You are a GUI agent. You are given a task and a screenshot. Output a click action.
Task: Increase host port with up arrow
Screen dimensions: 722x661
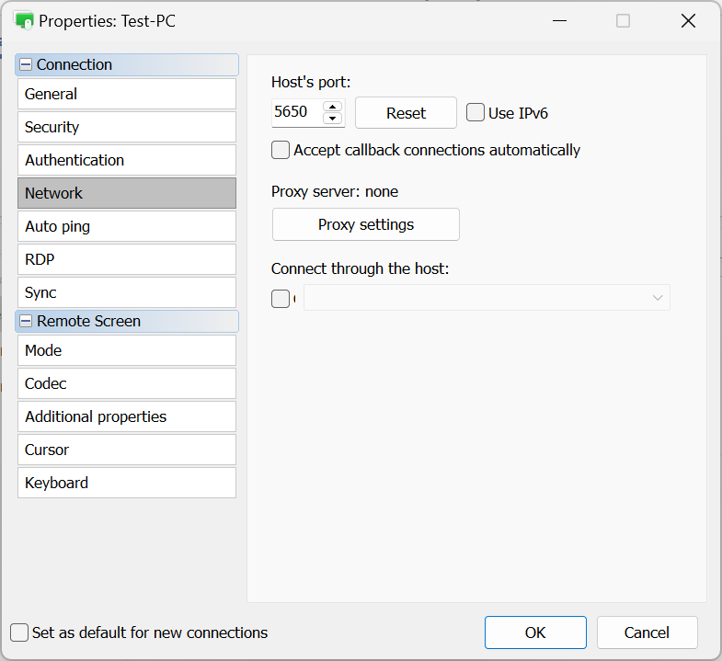pos(333,107)
